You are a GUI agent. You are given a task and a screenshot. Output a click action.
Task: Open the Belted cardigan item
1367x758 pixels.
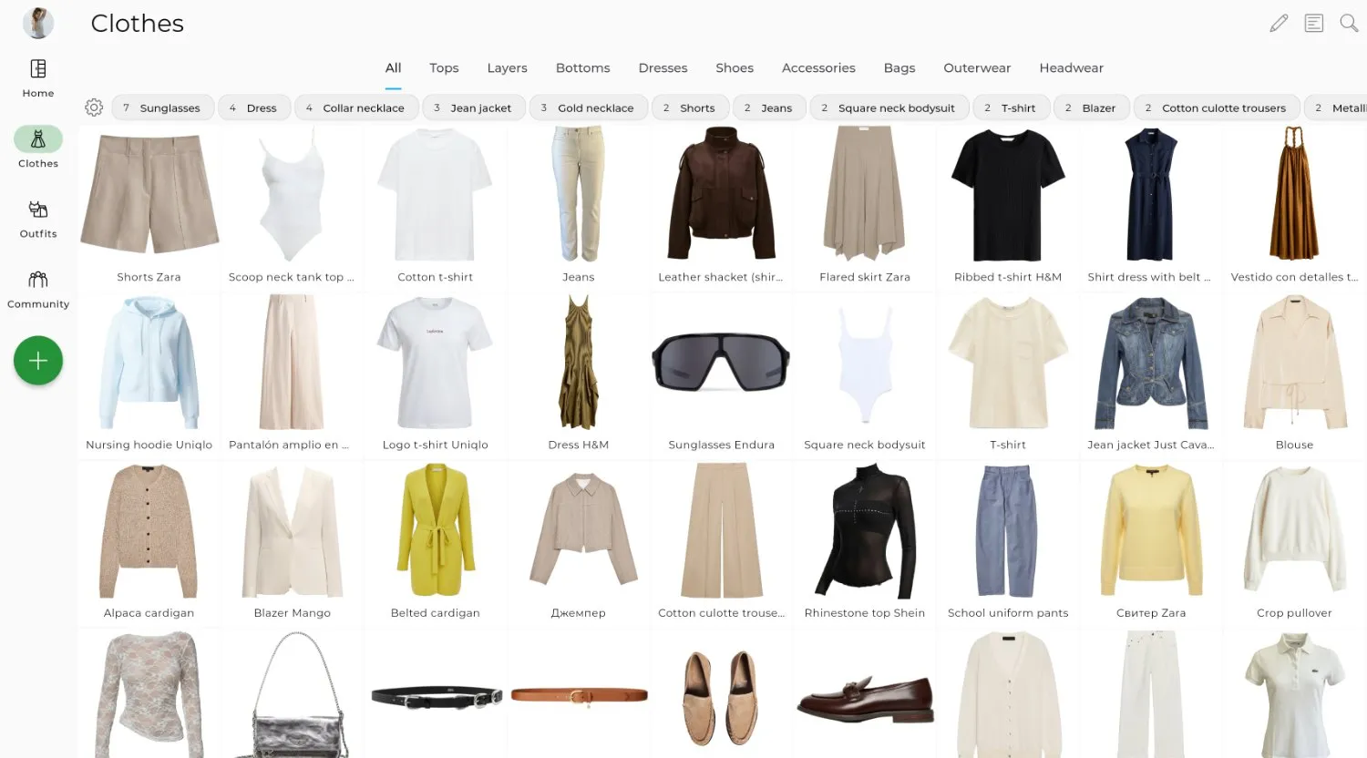pos(436,543)
